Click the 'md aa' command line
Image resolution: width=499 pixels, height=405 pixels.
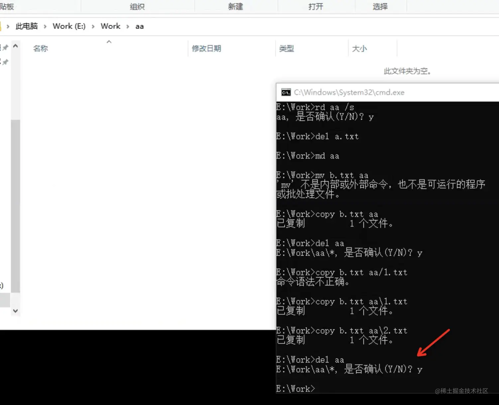[308, 156]
